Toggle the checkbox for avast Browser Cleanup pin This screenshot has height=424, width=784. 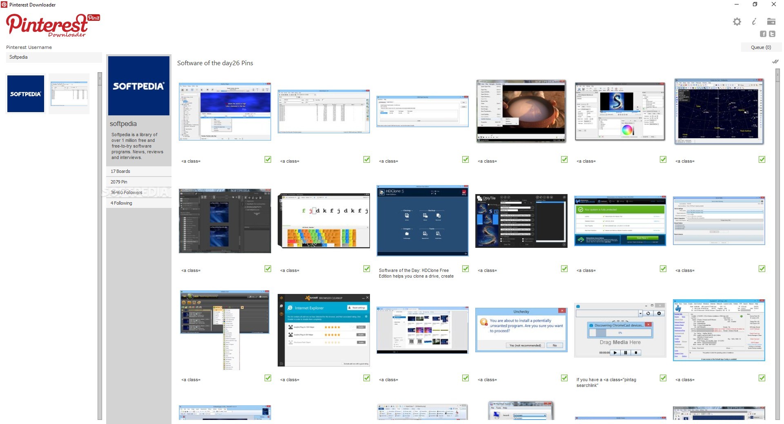pos(367,378)
